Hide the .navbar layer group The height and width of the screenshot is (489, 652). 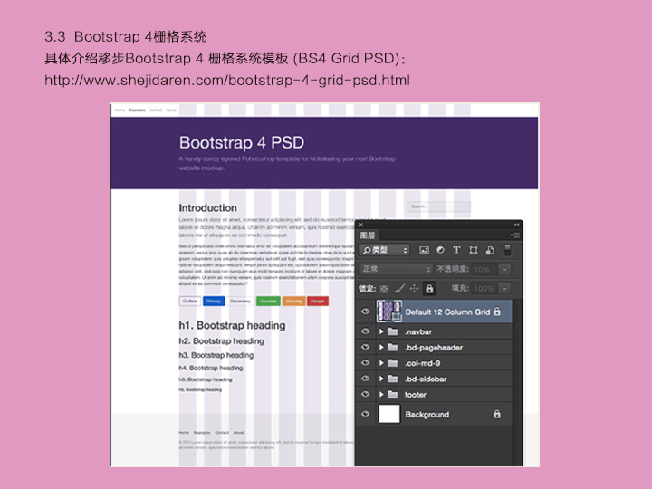tap(366, 331)
